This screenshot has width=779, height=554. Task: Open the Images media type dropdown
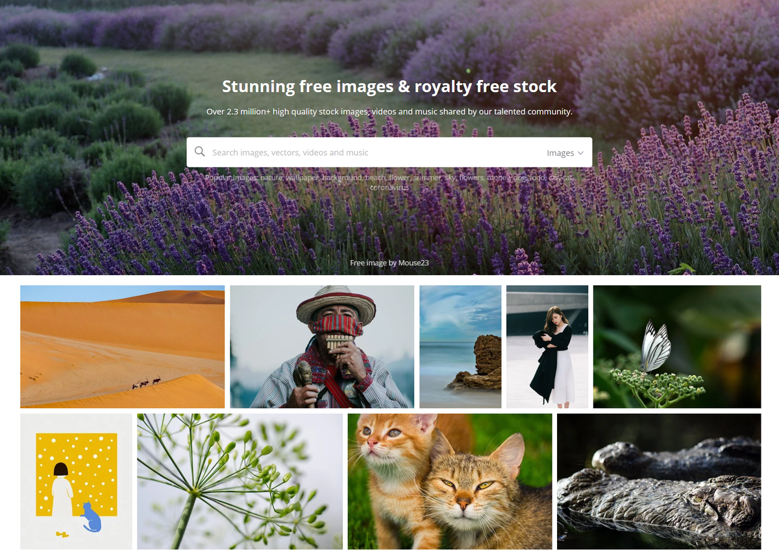pyautogui.click(x=565, y=153)
